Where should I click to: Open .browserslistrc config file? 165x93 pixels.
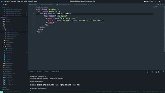pyautogui.click(x=9, y=63)
